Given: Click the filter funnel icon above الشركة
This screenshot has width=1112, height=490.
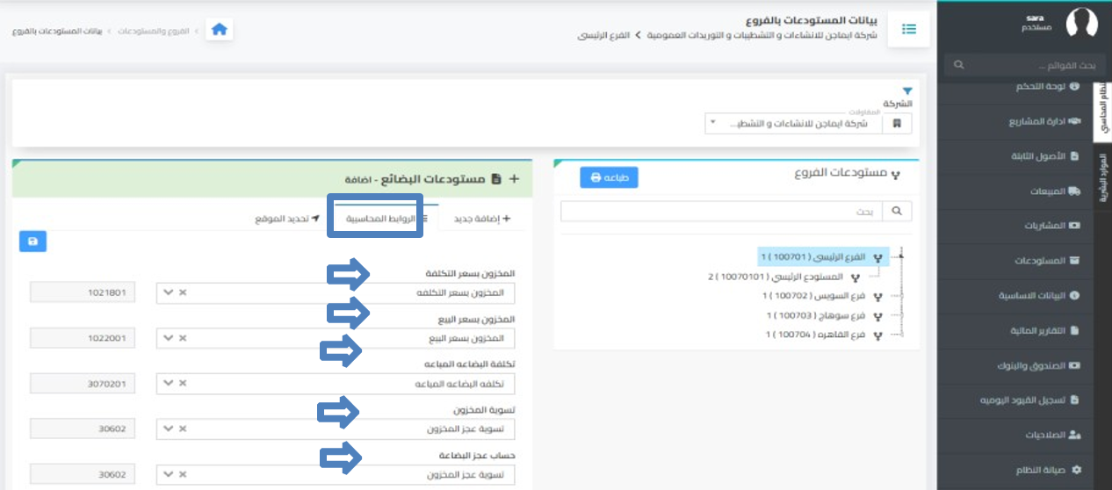Looking at the screenshot, I should 907,90.
